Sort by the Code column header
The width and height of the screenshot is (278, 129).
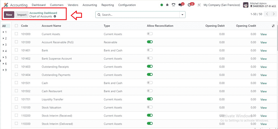click(x=25, y=26)
